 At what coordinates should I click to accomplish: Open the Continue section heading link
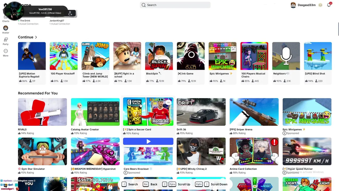26,37
